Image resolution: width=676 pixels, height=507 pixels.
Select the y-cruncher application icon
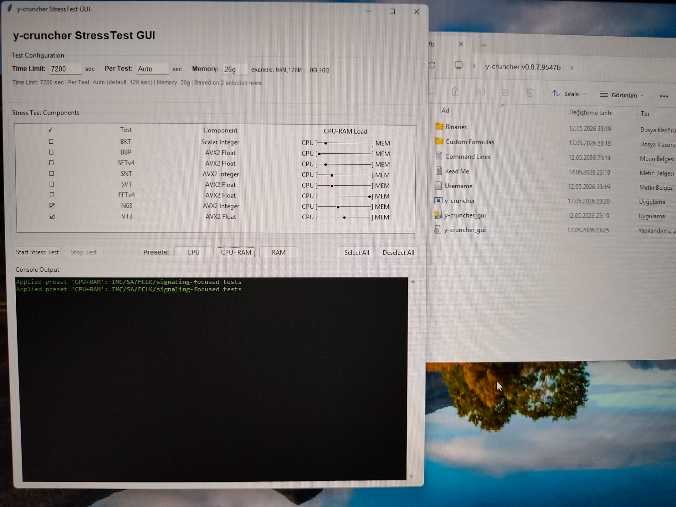coord(438,200)
